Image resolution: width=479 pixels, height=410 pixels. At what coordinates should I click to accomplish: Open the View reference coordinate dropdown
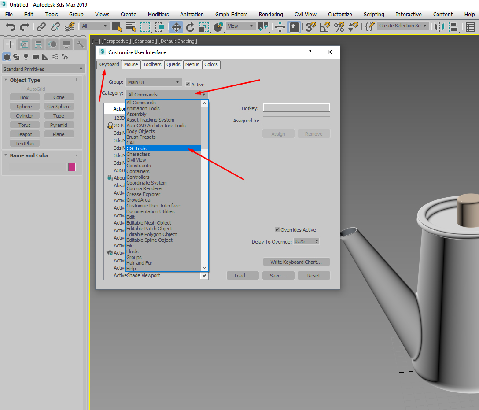241,26
